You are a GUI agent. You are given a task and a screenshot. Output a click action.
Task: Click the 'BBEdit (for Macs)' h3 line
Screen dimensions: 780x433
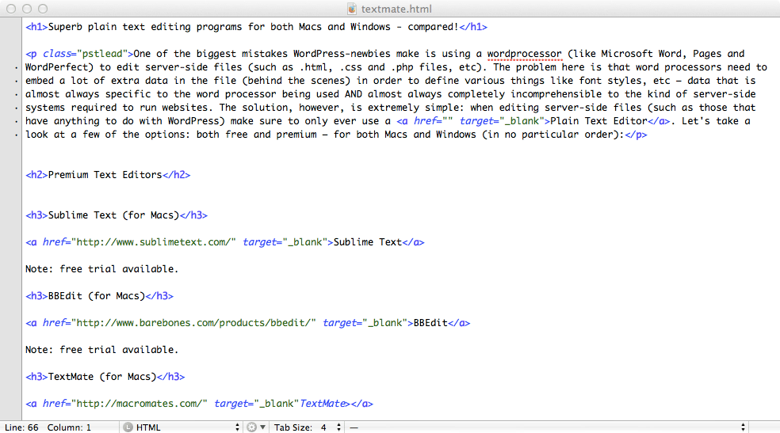[x=100, y=296]
